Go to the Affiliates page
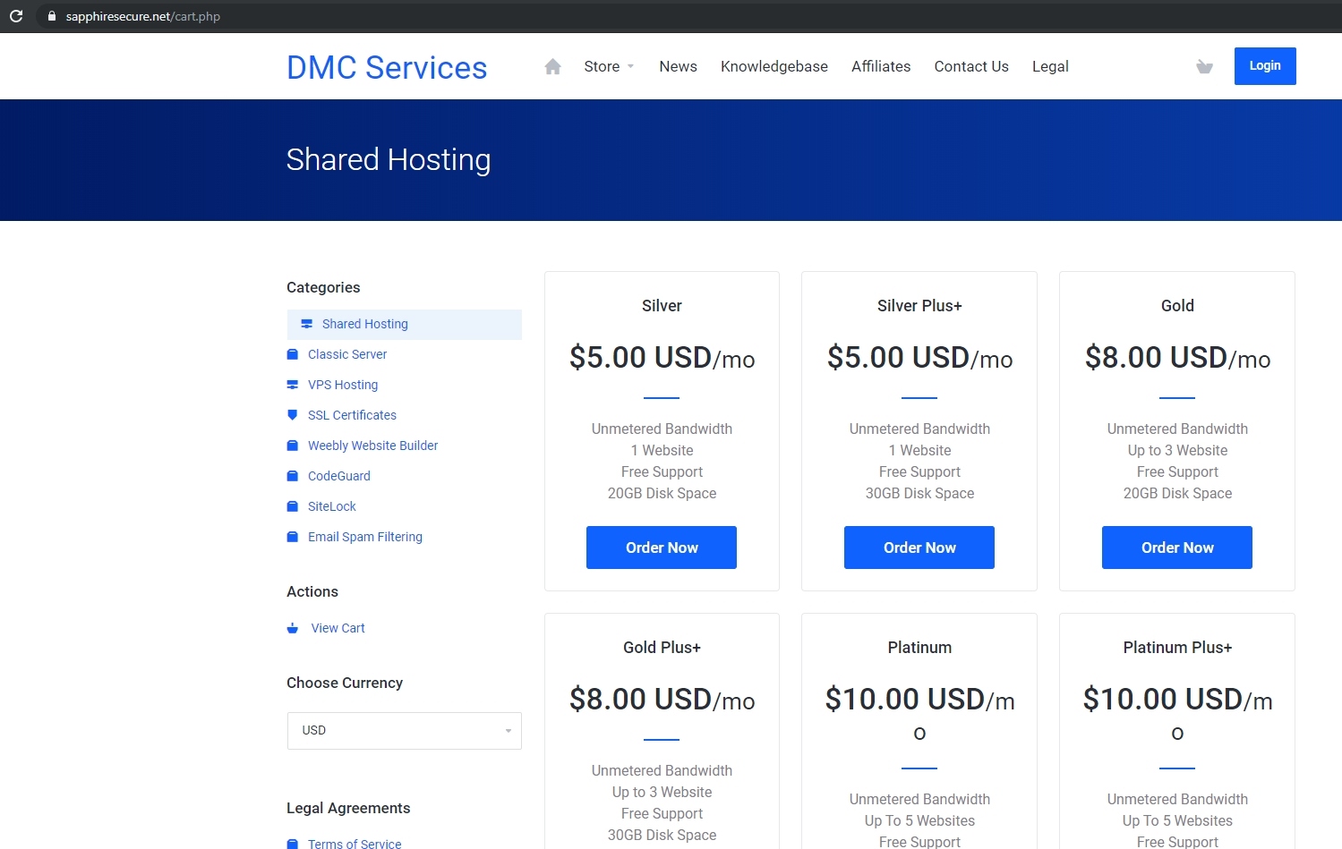1342x849 pixels. pos(881,66)
